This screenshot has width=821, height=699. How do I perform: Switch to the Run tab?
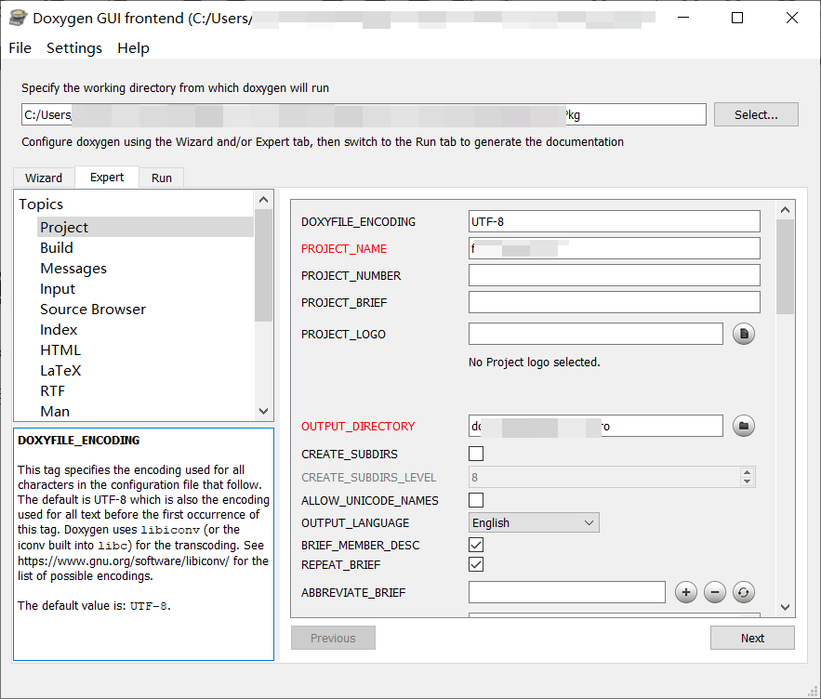161,178
